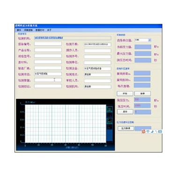The height and width of the screenshot is (177, 177).
Task: Open the 选择串口值 serial port dropdown
Action: [143, 40]
